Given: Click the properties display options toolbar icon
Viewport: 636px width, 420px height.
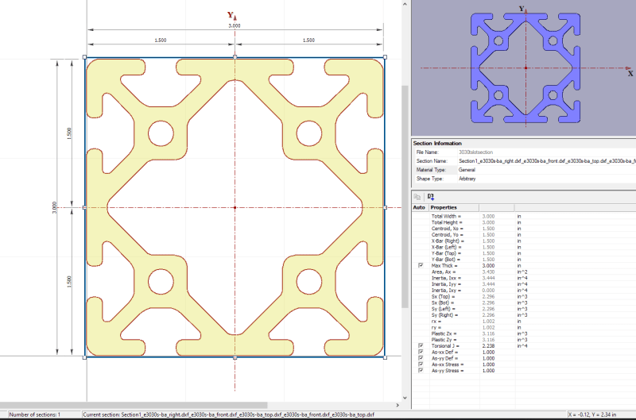Looking at the screenshot, I should click(431, 197).
